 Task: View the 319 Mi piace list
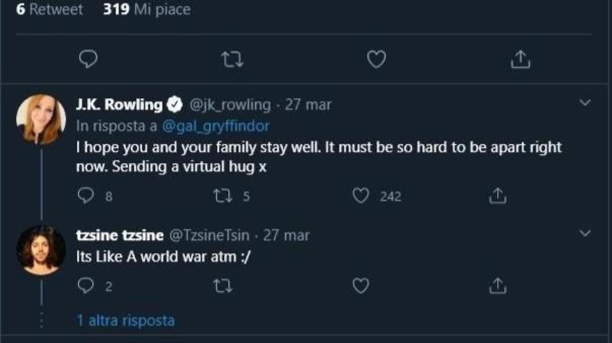[x=147, y=9]
